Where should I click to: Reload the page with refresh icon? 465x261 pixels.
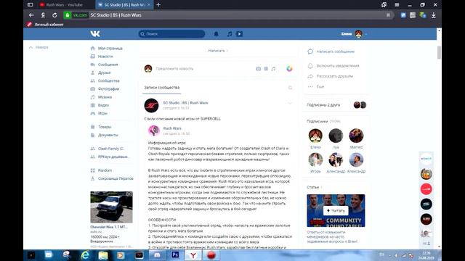54,15
